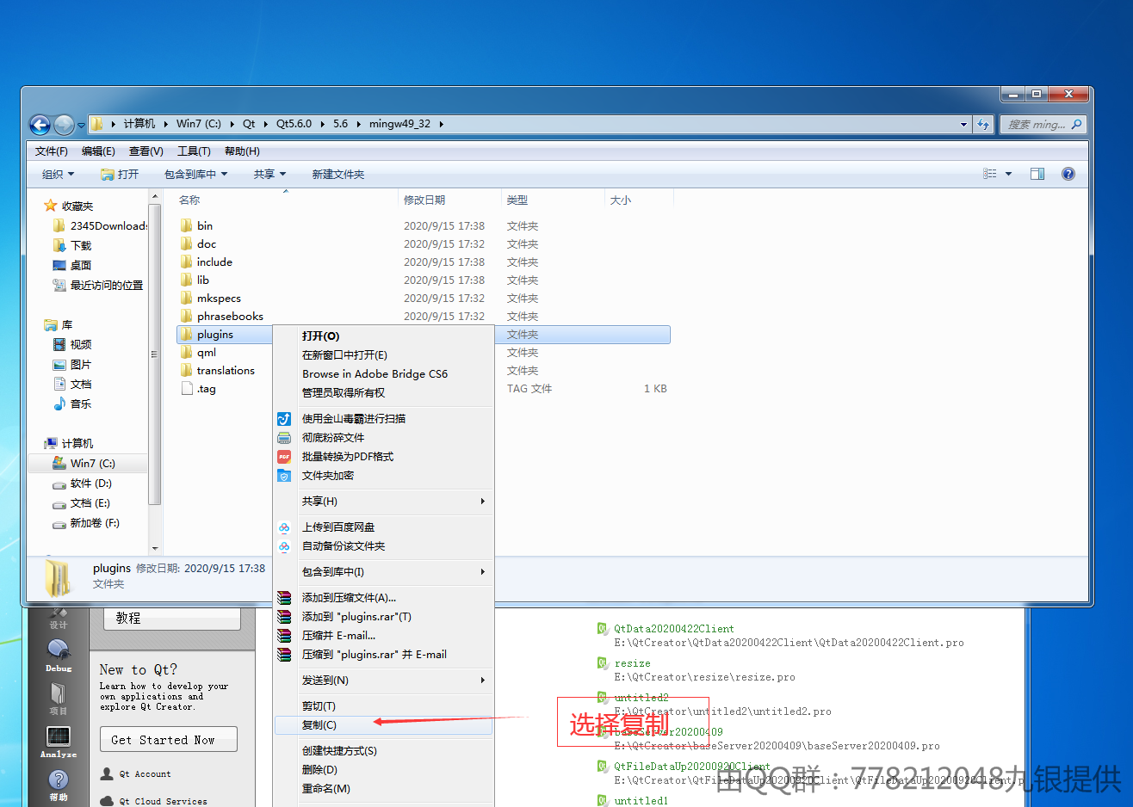
Task: Click the 视频 video library icon
Action: (x=59, y=344)
